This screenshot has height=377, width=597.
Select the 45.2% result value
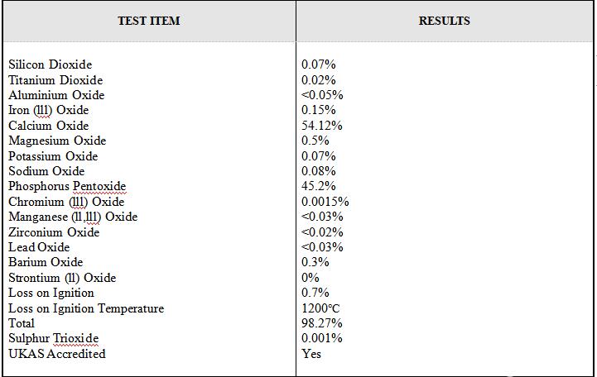coord(318,186)
